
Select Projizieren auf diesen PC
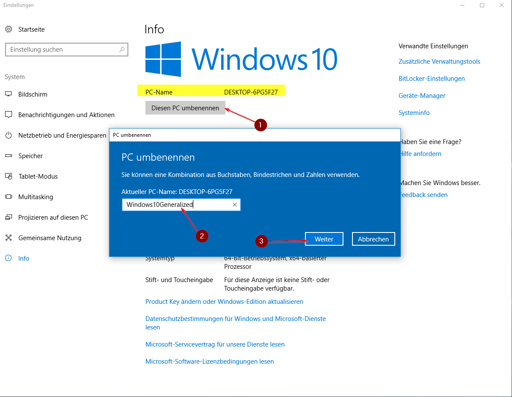(x=53, y=218)
